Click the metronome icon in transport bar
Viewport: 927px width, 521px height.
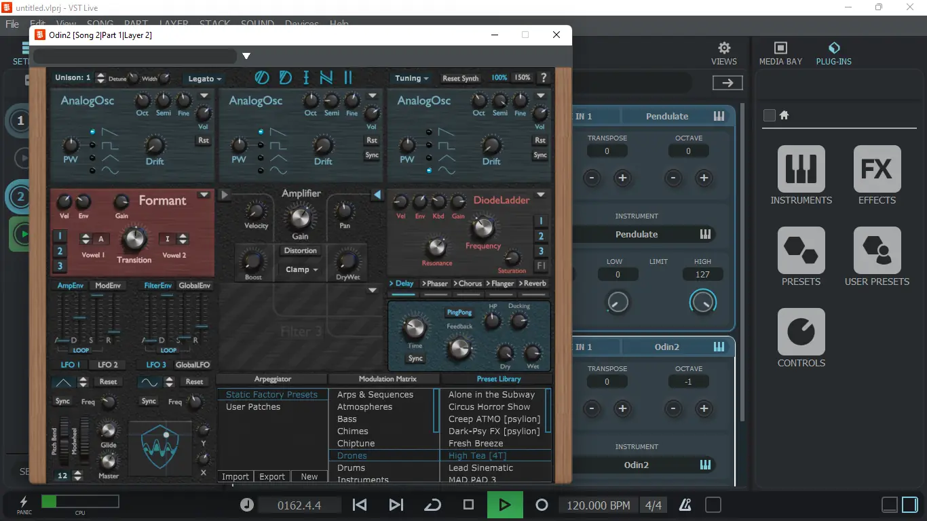[x=685, y=505]
